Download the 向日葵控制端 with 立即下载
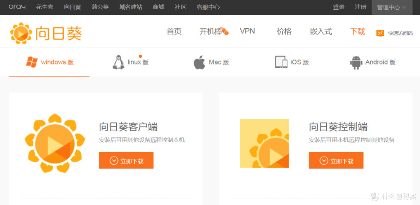Viewport: 420px width, 205px height. tap(336, 160)
